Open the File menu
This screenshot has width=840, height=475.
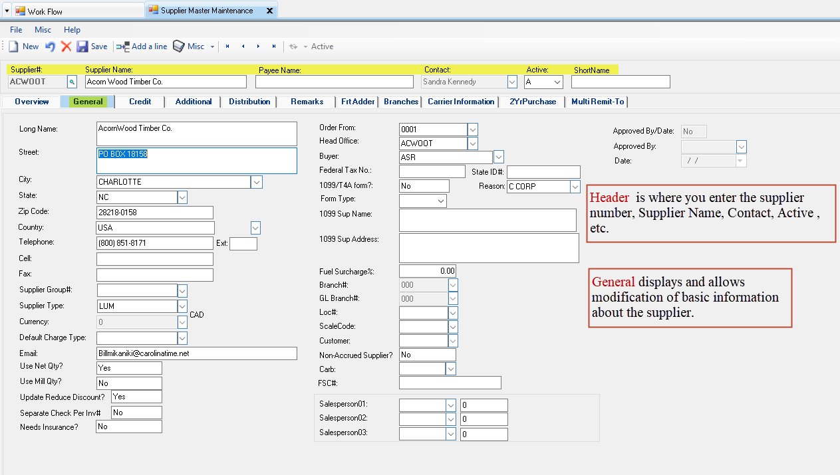tap(16, 30)
